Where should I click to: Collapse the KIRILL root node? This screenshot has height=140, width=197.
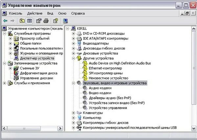68,29
